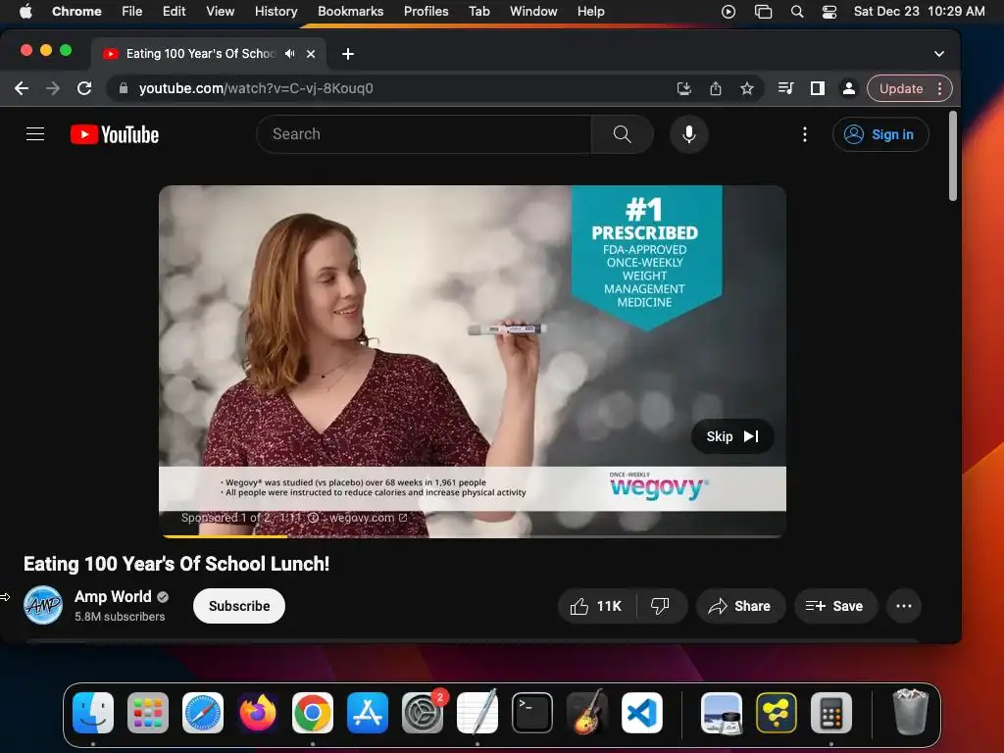Viewport: 1004px width, 753px height.
Task: Open the View menu
Action: click(x=221, y=11)
